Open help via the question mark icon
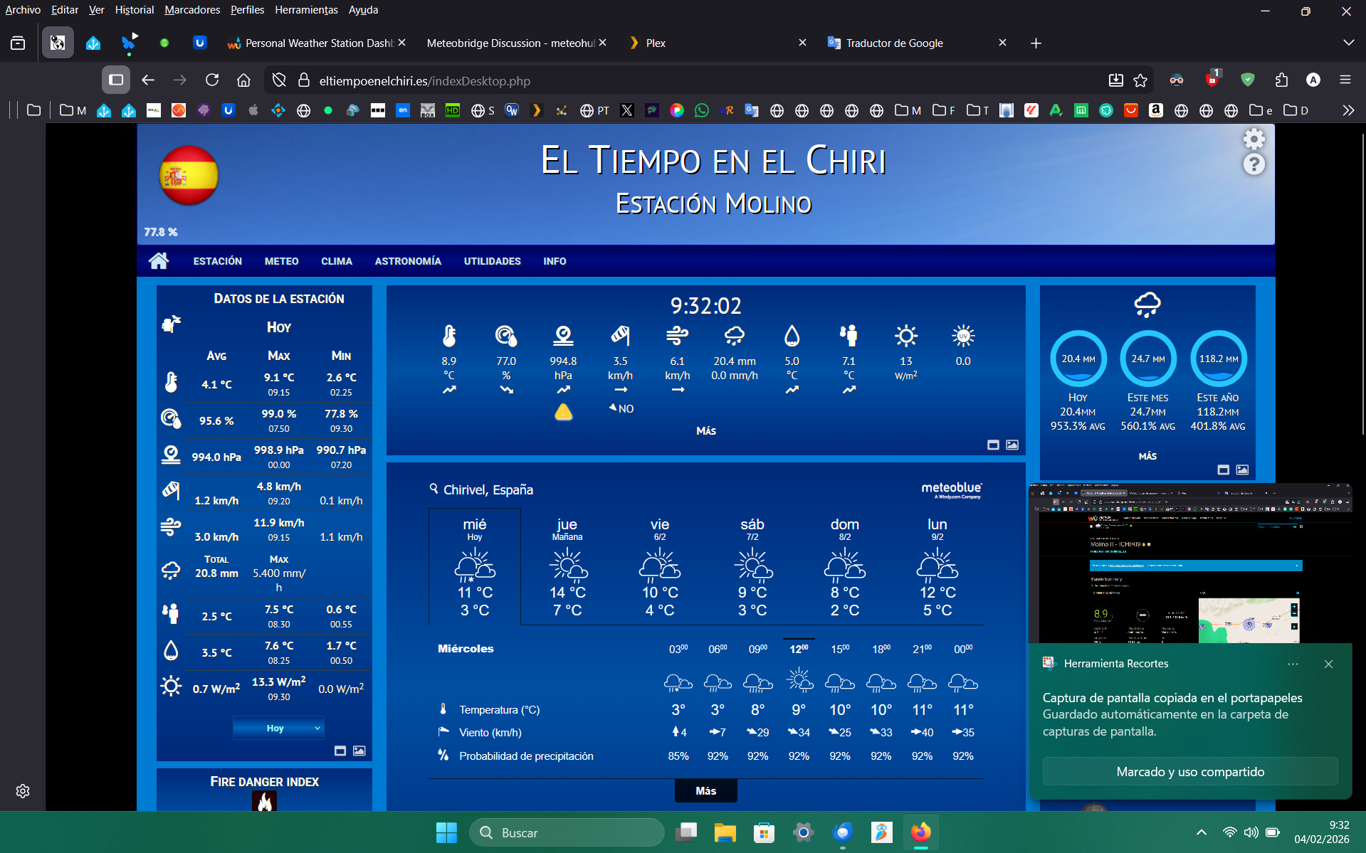 1254,165
